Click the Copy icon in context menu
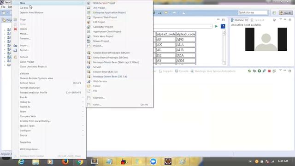Viewport: 295px width, 166px height. pos(15,19)
